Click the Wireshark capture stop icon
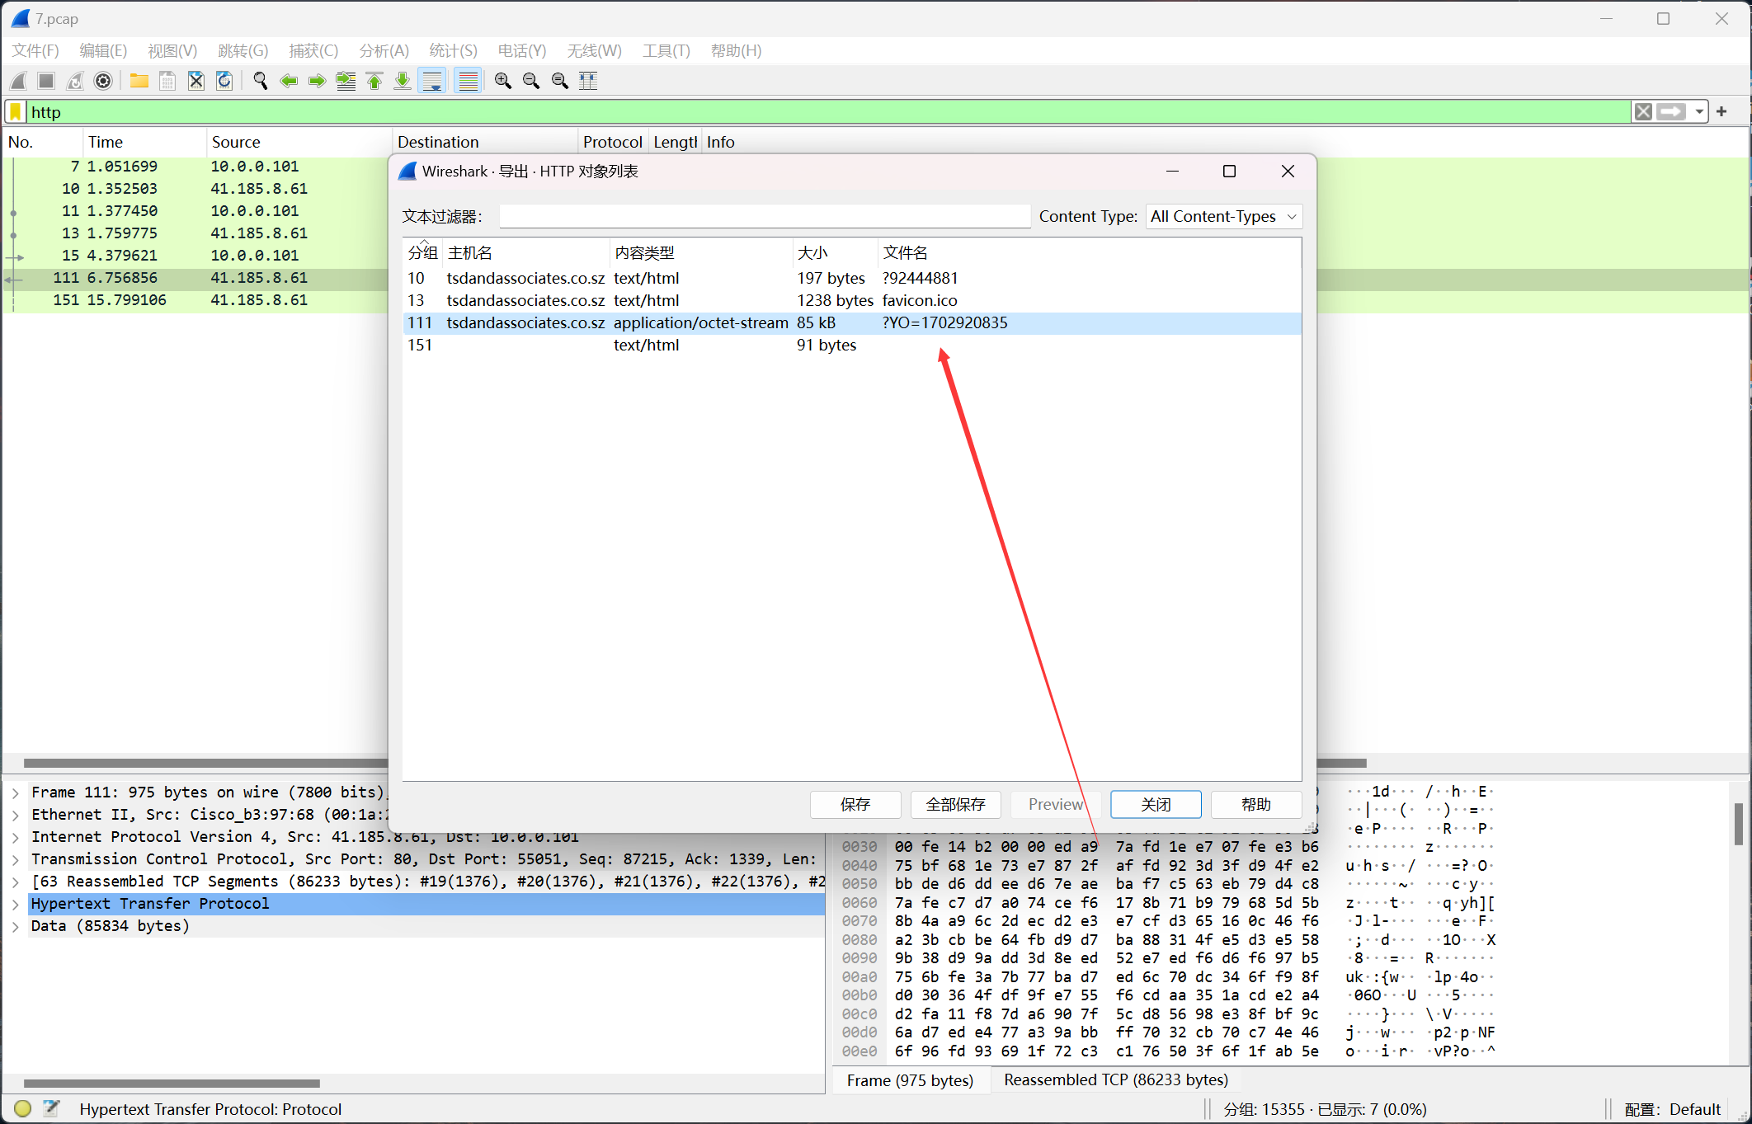Image resolution: width=1752 pixels, height=1124 pixels. [47, 79]
